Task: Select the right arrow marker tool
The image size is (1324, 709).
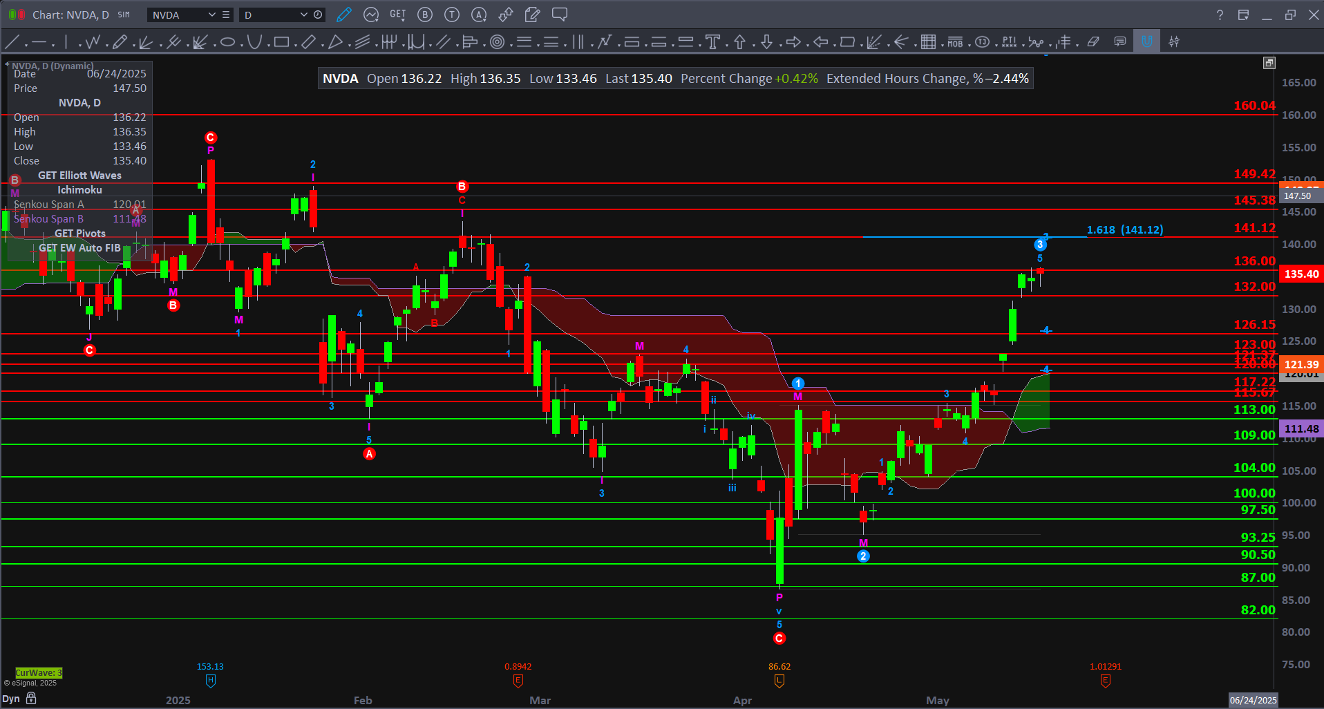Action: (x=793, y=42)
